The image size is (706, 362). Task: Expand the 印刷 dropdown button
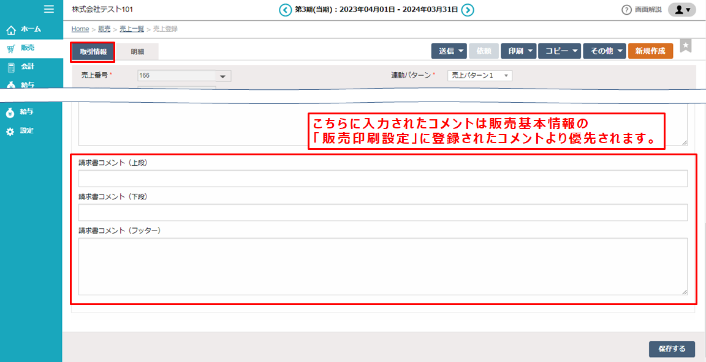coord(518,51)
